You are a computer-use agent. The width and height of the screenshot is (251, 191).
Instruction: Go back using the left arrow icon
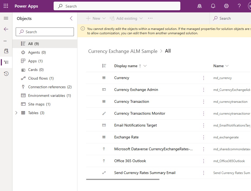[6, 29]
